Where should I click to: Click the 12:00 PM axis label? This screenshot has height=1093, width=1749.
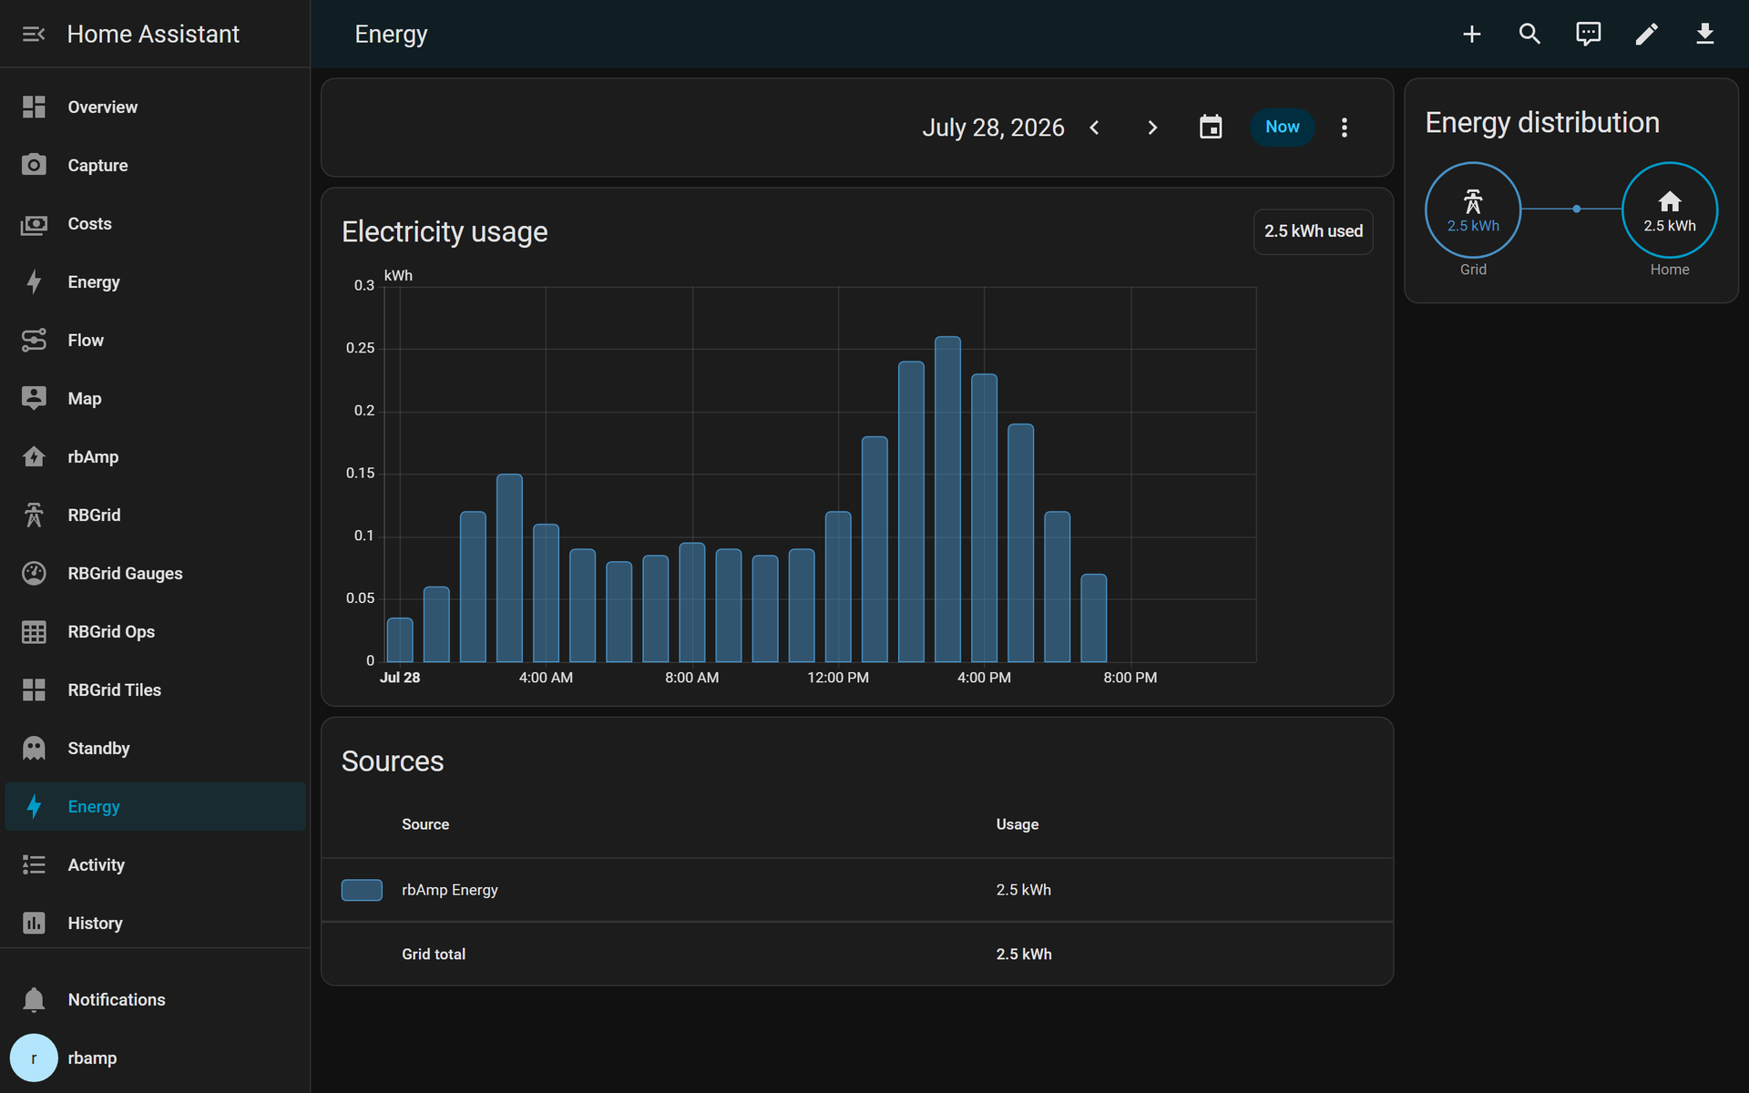pos(838,678)
